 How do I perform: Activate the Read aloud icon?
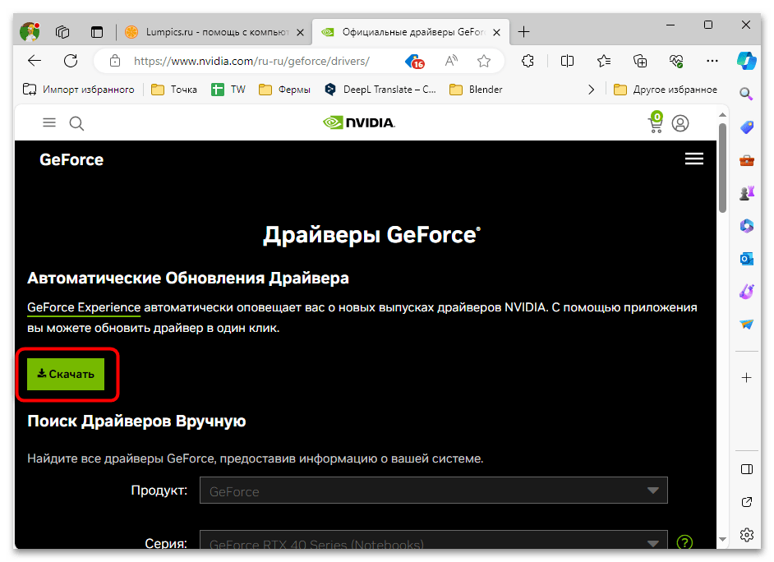pyautogui.click(x=451, y=61)
